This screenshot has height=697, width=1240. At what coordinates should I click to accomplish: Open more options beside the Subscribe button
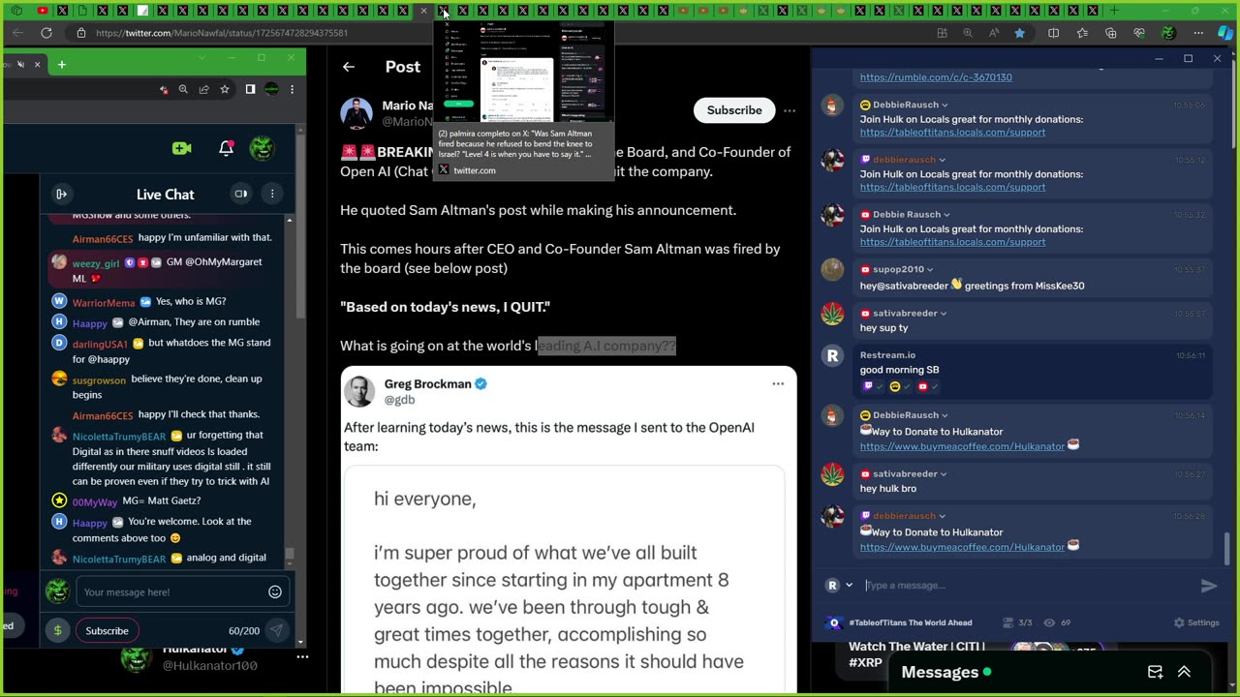point(790,110)
